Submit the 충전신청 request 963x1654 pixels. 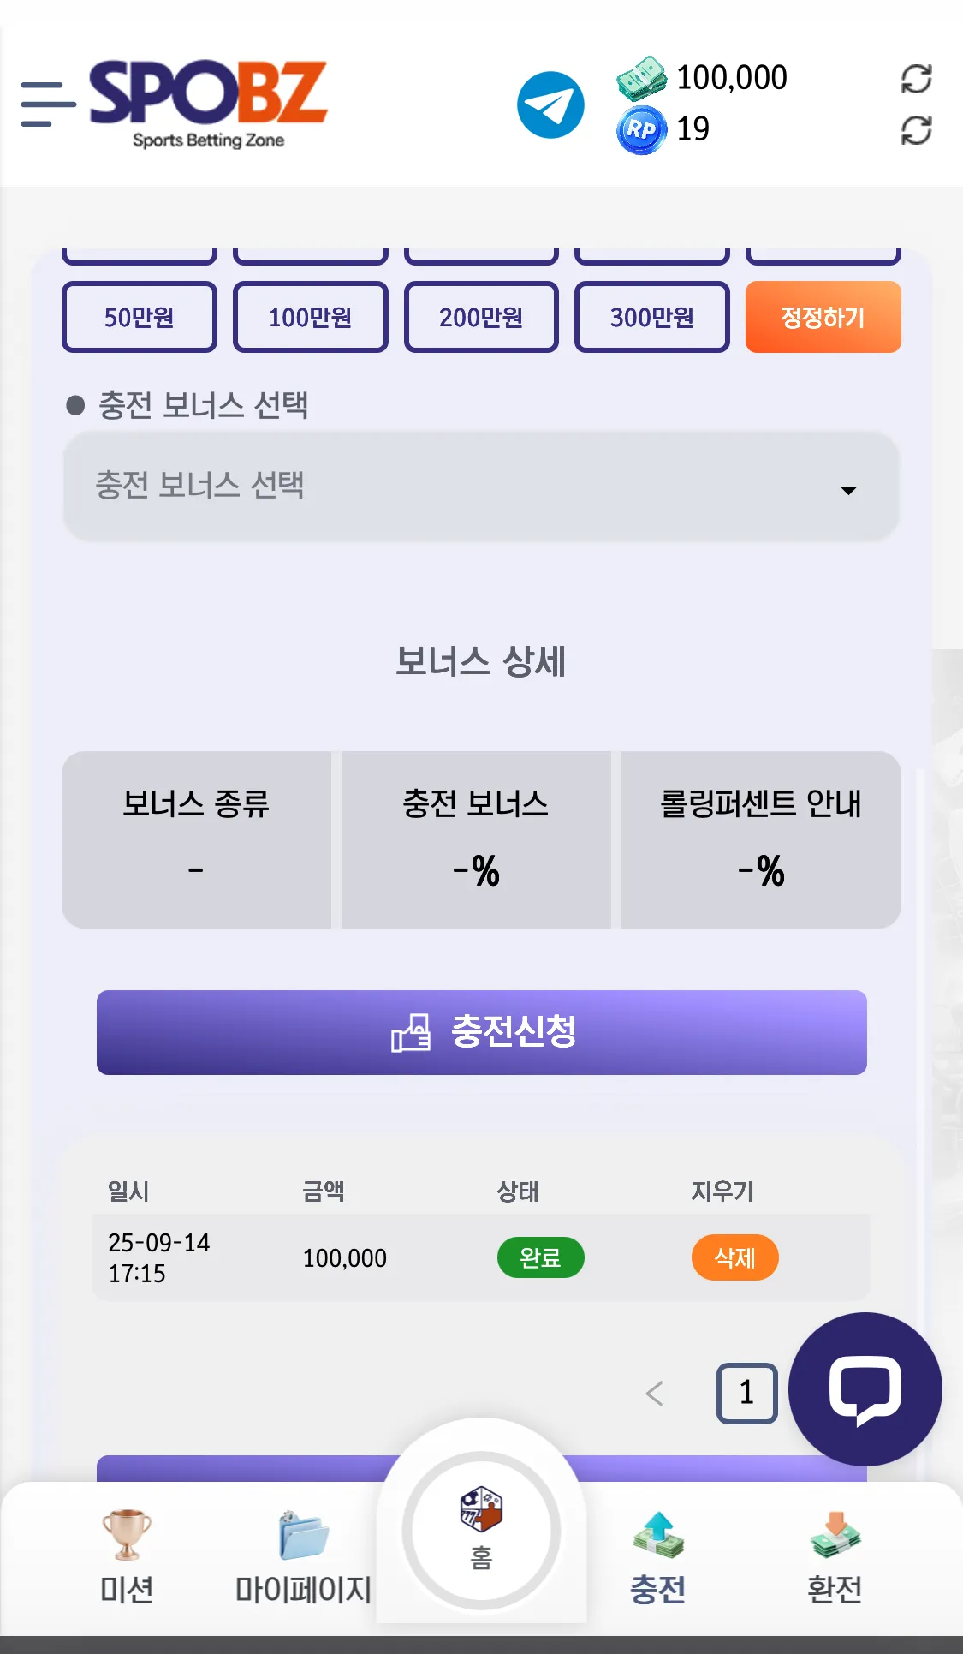481,1032
